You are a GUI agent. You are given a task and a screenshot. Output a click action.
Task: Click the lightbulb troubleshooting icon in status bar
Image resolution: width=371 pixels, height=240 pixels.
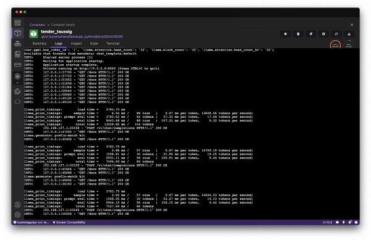pos(344,222)
